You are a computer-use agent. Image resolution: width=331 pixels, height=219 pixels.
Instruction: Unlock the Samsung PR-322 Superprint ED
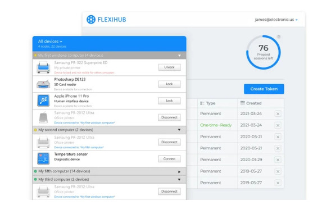click(x=170, y=67)
